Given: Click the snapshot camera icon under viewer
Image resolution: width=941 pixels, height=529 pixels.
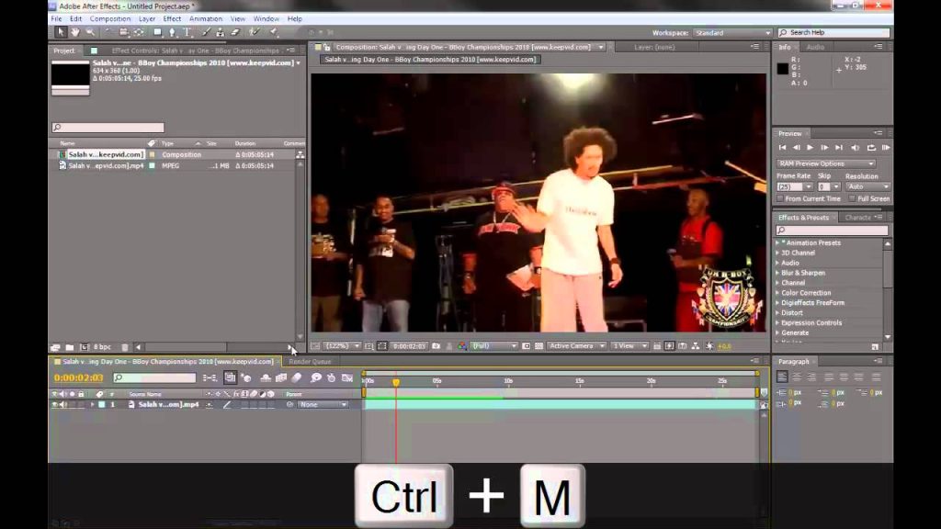Looking at the screenshot, I should click(x=436, y=346).
